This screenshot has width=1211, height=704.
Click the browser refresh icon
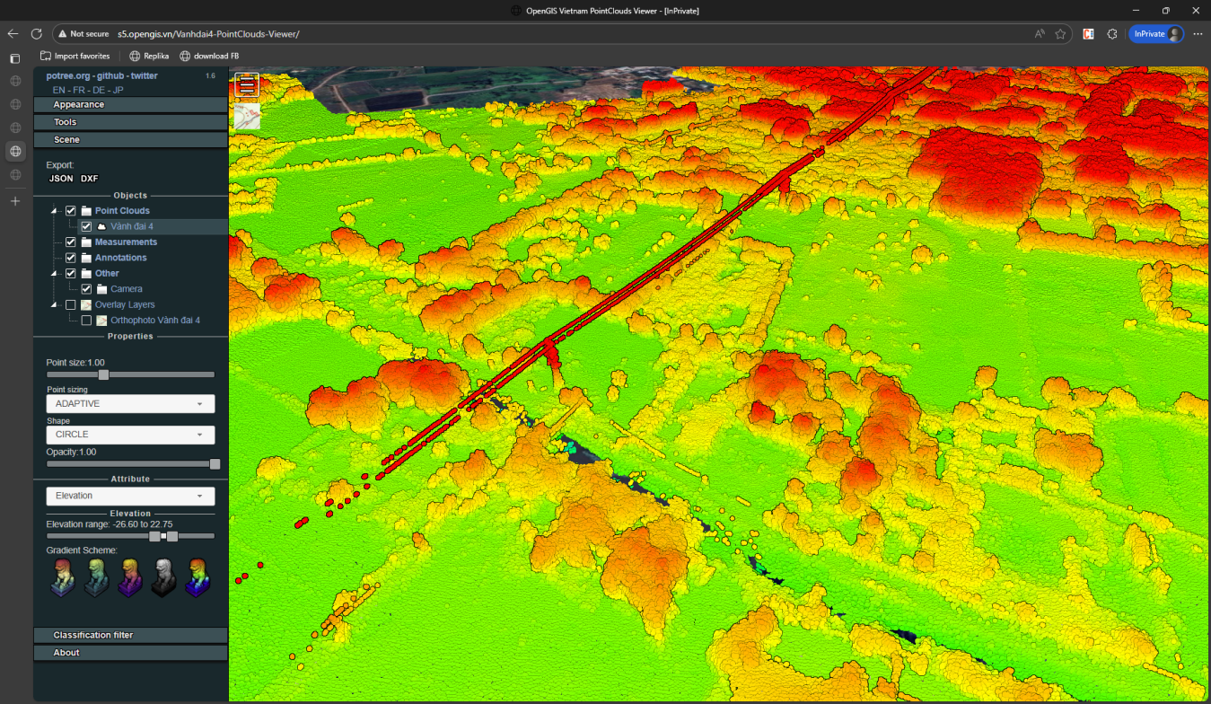click(37, 34)
